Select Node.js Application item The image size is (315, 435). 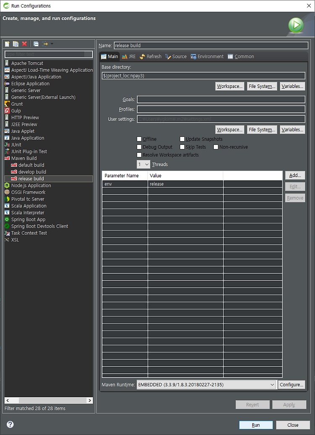coord(31,186)
